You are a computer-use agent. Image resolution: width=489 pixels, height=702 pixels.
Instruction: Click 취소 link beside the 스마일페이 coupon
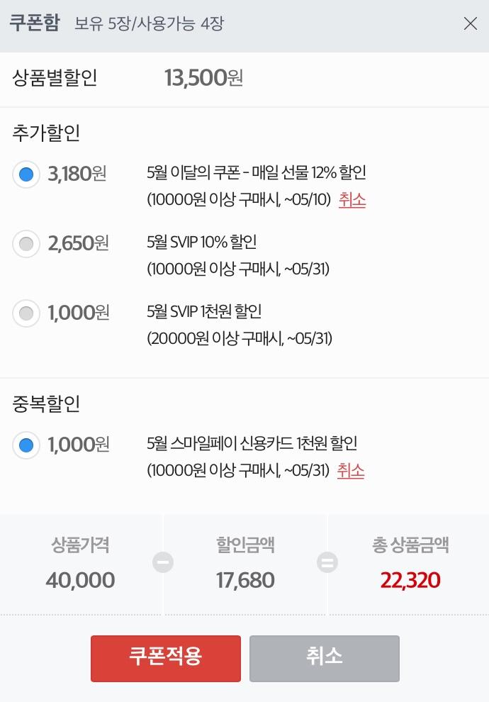click(x=351, y=471)
